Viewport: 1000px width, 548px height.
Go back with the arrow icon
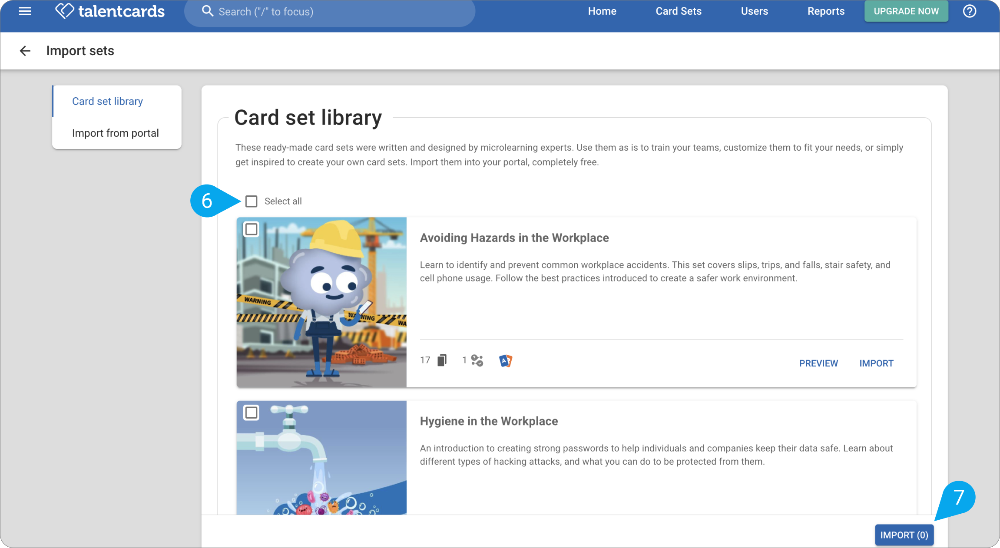tap(25, 51)
